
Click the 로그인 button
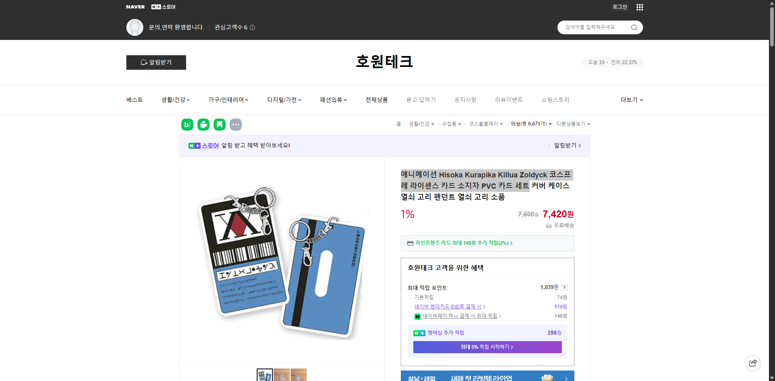pos(620,7)
